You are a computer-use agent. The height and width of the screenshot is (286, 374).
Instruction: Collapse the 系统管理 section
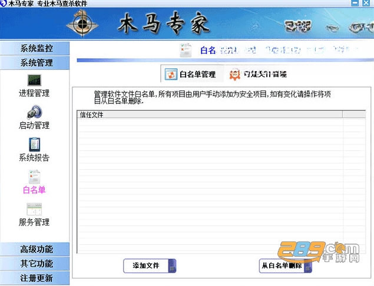[x=35, y=63]
